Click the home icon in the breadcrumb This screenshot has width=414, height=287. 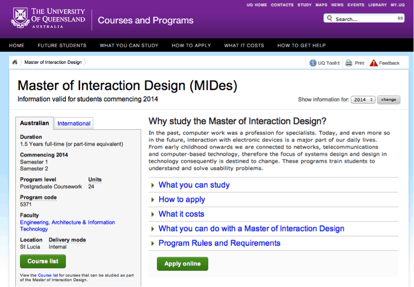coord(15,62)
